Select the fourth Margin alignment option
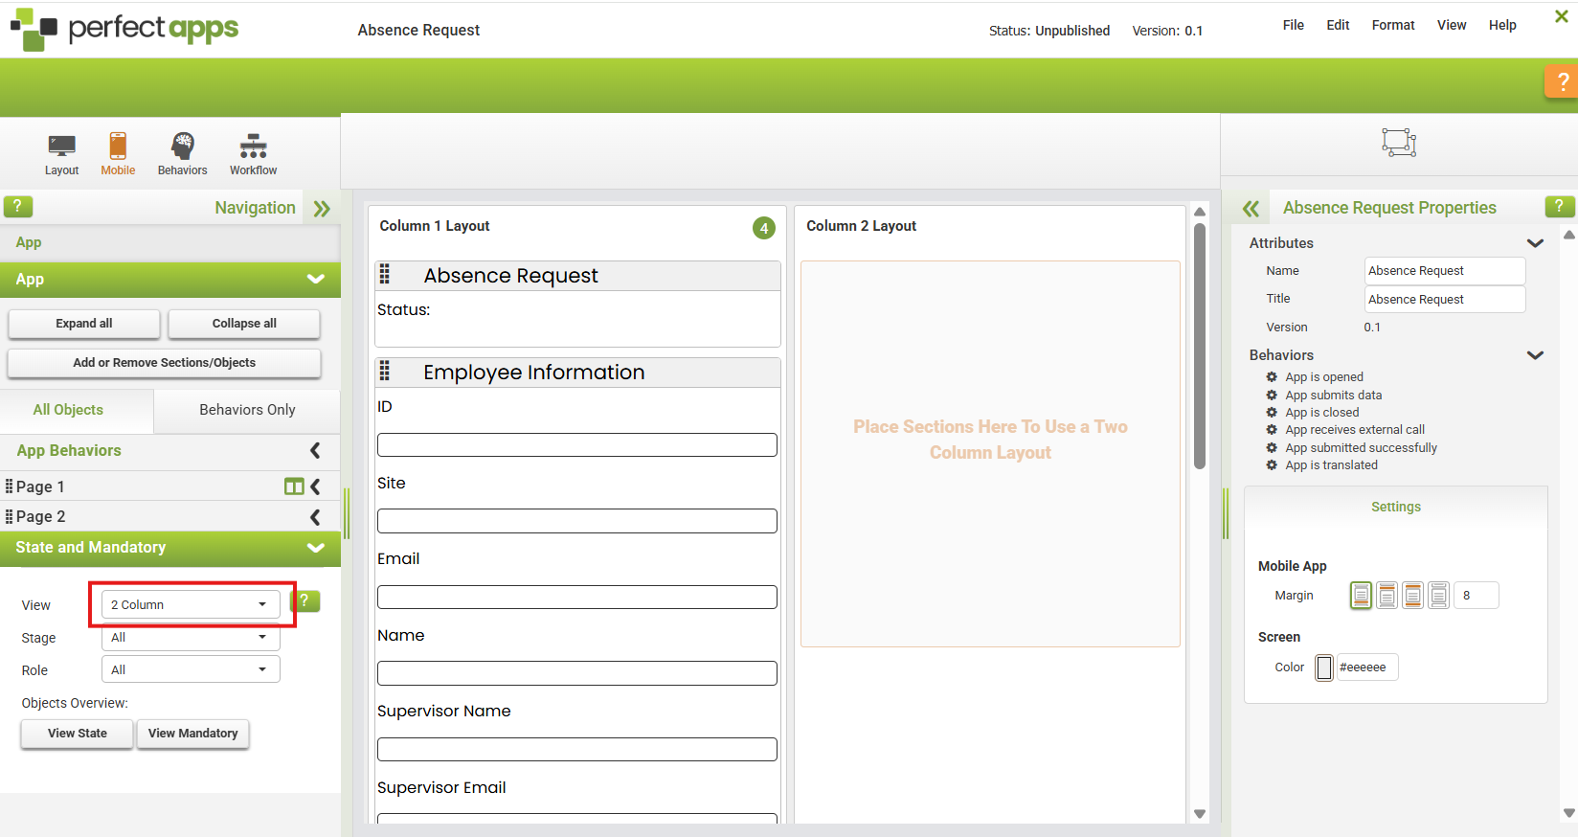Viewport: 1578px width, 837px height. click(x=1438, y=596)
